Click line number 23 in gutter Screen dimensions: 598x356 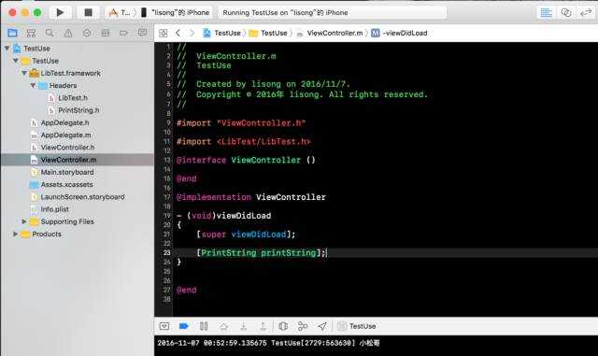[167, 253]
